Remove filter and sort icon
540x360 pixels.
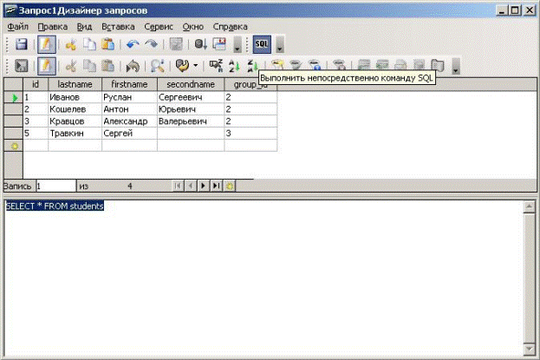click(339, 64)
